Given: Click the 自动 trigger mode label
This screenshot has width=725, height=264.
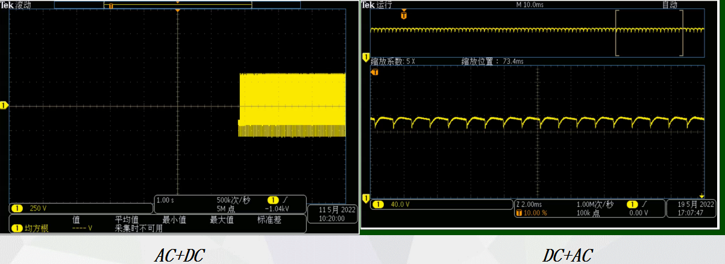Looking at the screenshot, I should 670,4.
